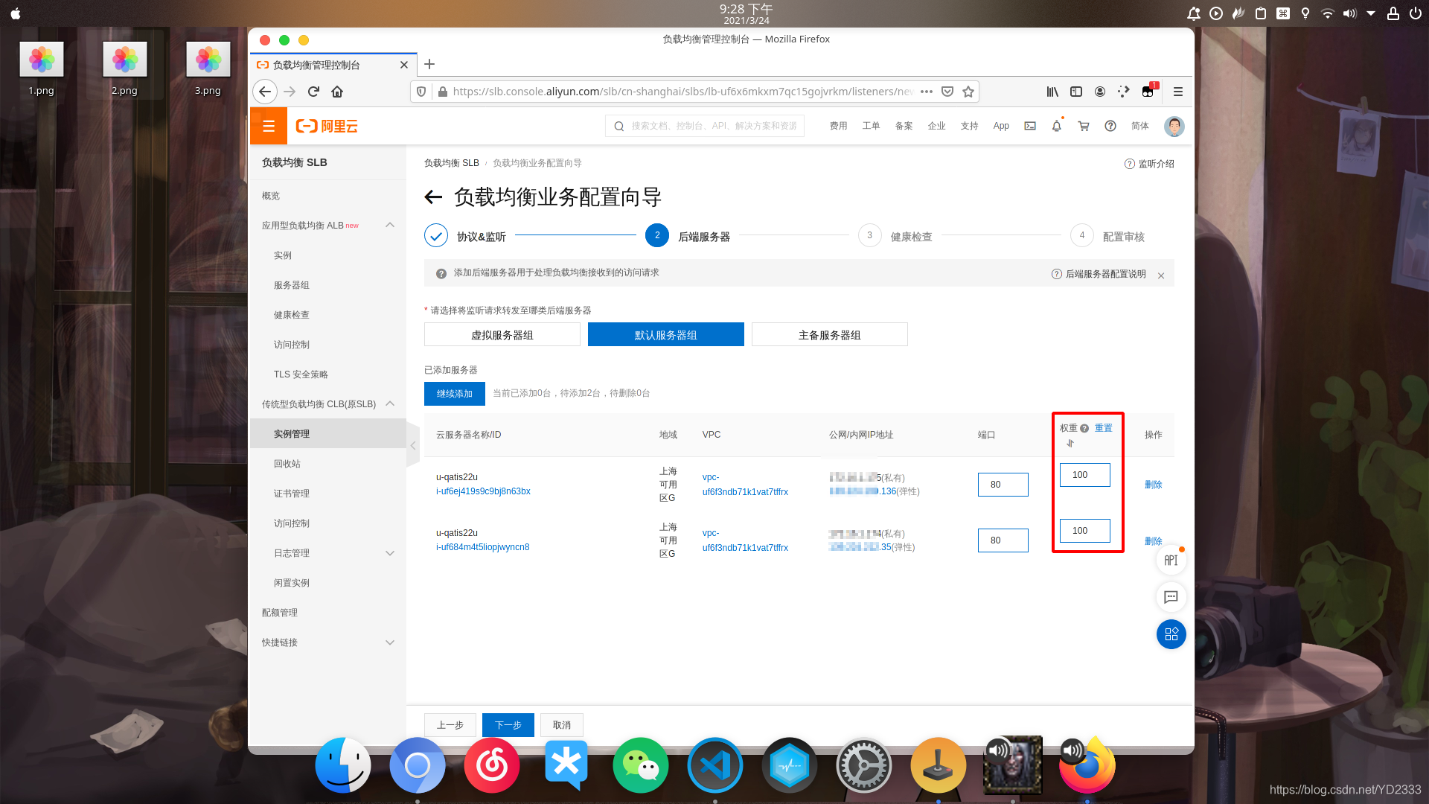Edit port field for first server

[x=1003, y=485]
